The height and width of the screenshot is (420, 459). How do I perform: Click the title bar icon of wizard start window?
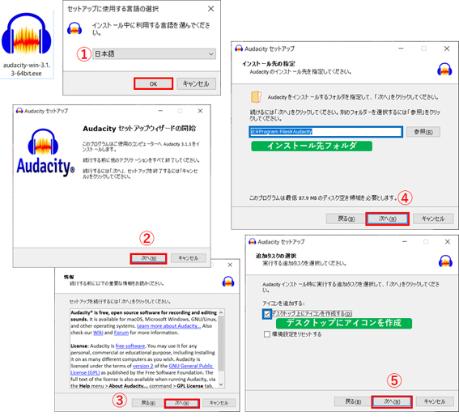click(x=19, y=111)
